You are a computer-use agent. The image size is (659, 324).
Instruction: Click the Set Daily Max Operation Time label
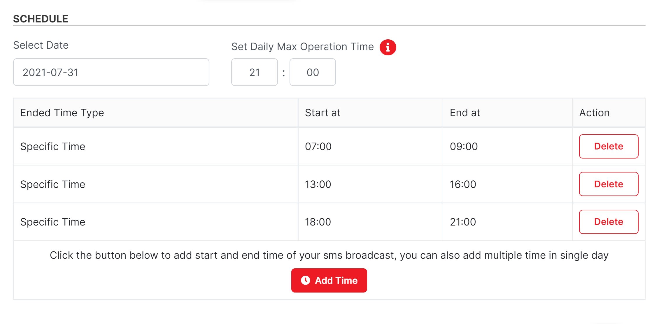point(302,47)
